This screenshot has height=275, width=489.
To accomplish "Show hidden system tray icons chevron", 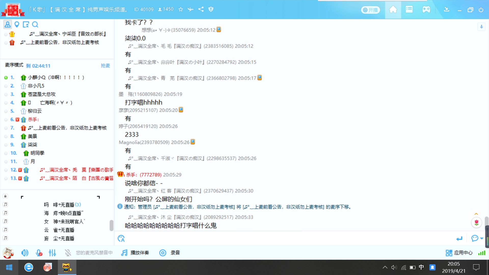I will tap(385, 267).
